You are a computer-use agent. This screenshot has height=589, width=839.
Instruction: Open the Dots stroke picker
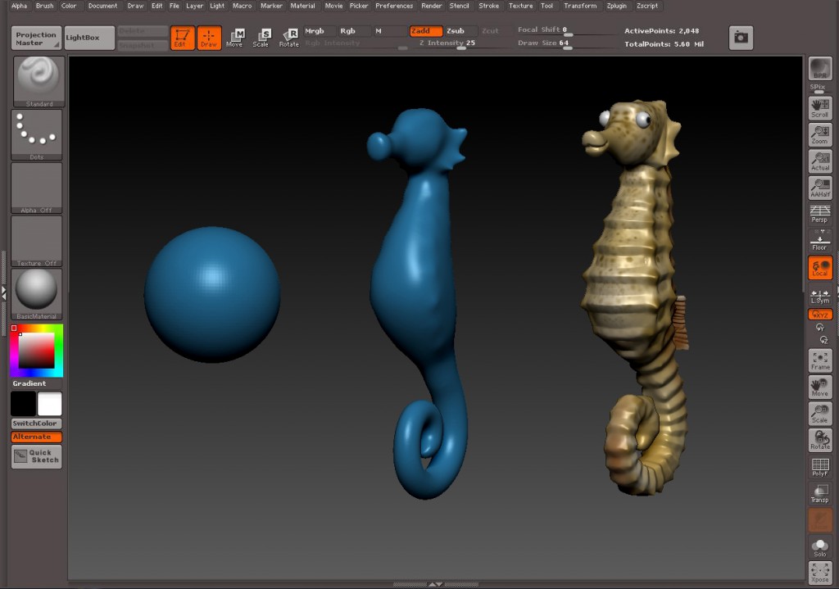pyautogui.click(x=37, y=134)
